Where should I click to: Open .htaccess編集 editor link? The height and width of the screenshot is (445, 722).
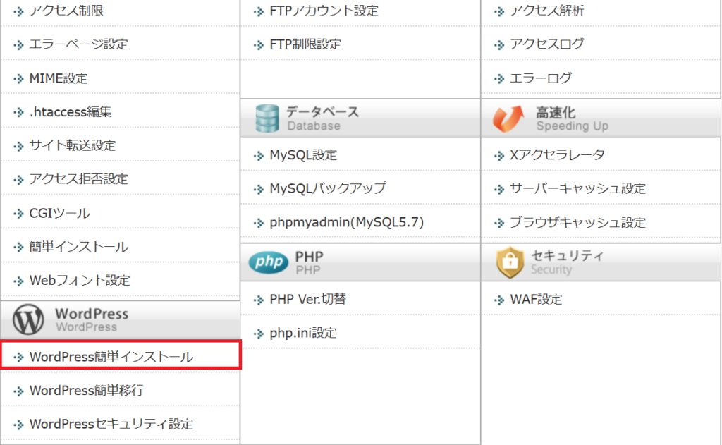click(x=71, y=112)
